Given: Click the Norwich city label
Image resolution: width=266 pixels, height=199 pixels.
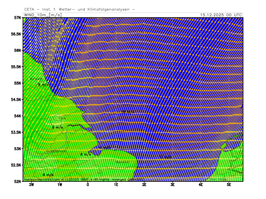Looking at the screenshot, I should pos(123,162).
